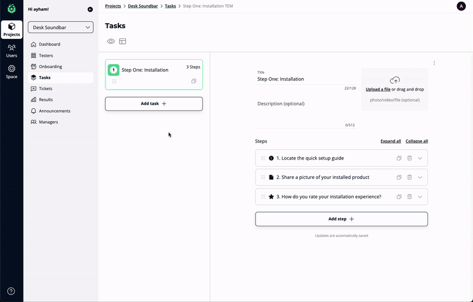Image resolution: width=473 pixels, height=302 pixels.
Task: Expand step 2 with its chevron
Action: coord(420,177)
